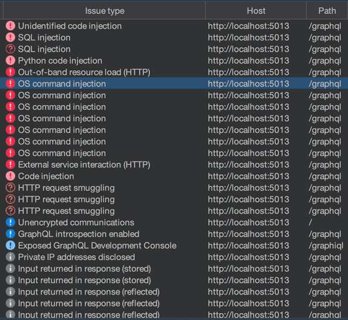The height and width of the screenshot is (320, 348).
Task: Select the Python code injection issue row
Action: click(x=174, y=60)
